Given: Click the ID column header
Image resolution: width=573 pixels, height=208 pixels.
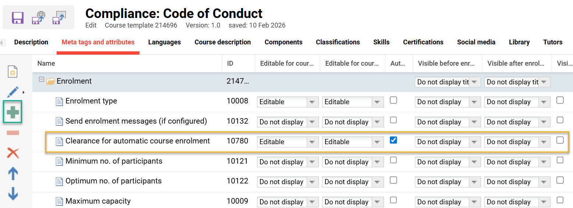Looking at the screenshot, I should (x=238, y=63).
